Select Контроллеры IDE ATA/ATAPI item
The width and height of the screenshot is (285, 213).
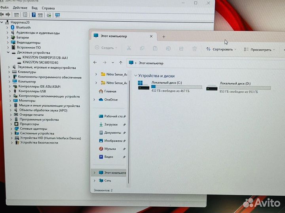click(x=40, y=86)
